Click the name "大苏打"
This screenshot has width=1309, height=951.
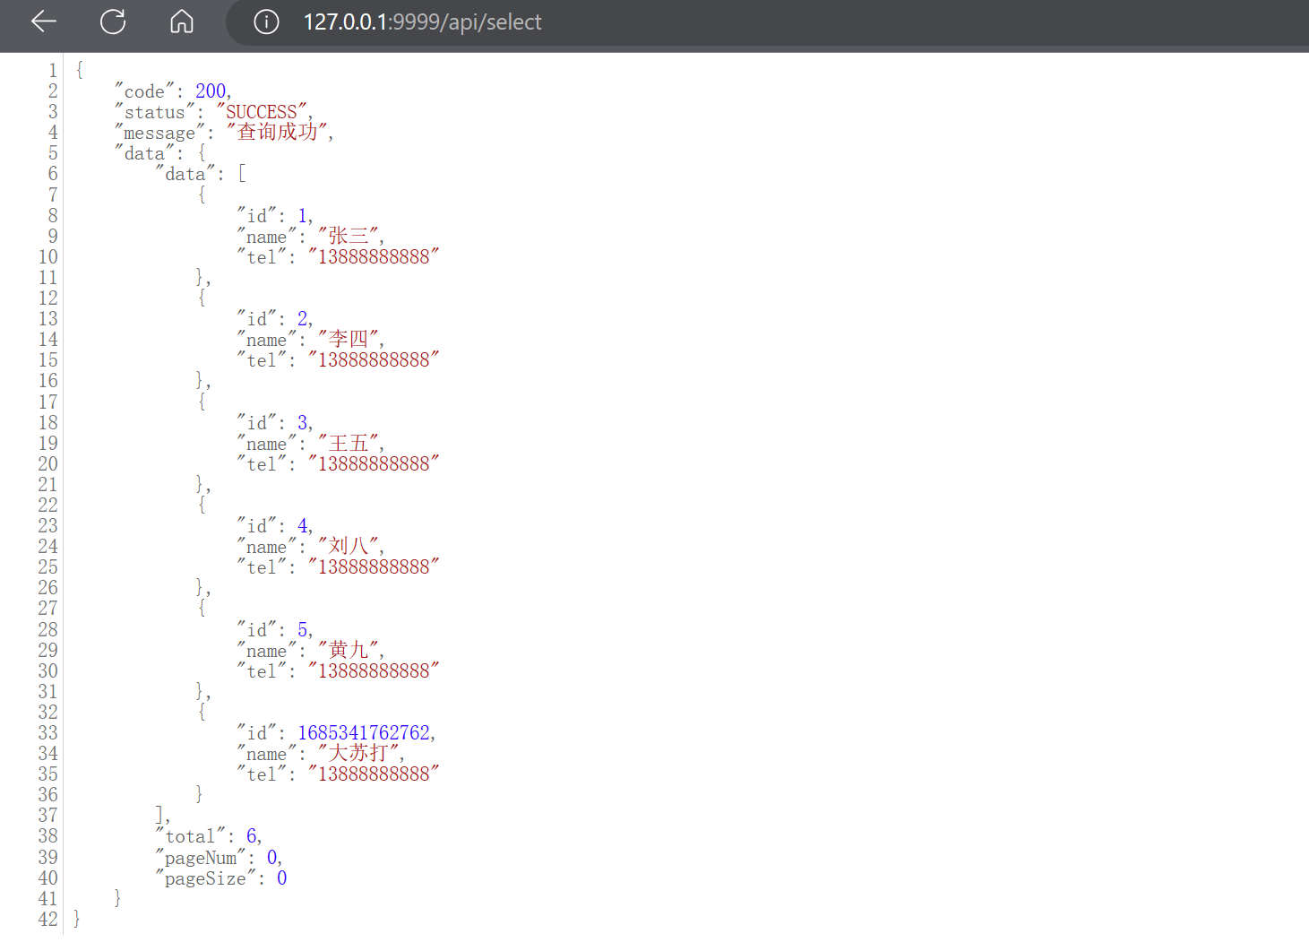pos(358,754)
